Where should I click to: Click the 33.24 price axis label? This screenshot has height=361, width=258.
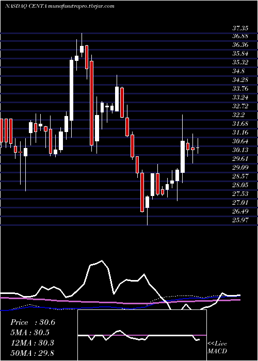[240, 97]
